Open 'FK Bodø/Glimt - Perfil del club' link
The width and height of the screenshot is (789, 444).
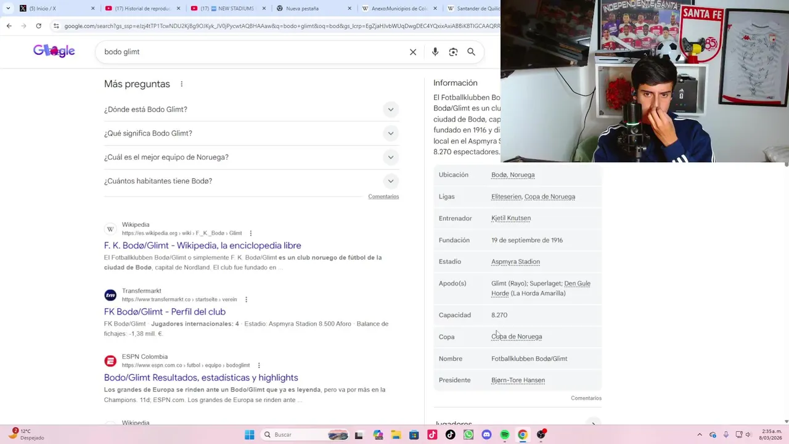[x=165, y=311]
